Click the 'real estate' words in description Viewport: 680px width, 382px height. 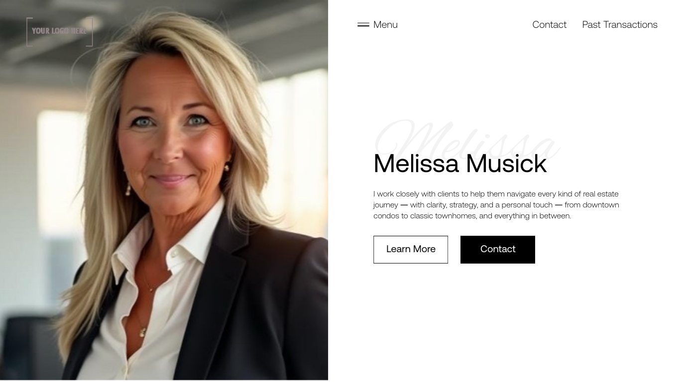(601, 194)
